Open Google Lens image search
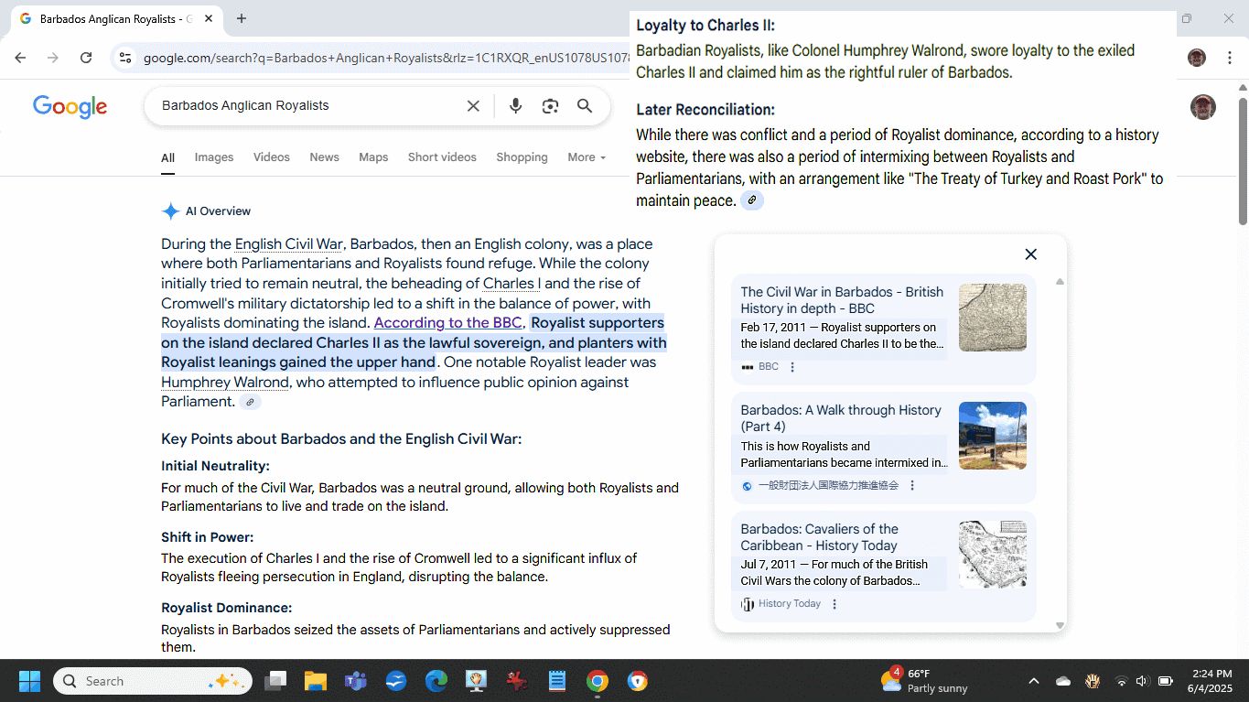The height and width of the screenshot is (702, 1249). [x=550, y=106]
